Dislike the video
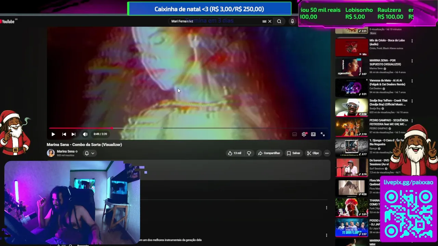Image resolution: width=438 pixels, height=246 pixels. click(x=249, y=153)
